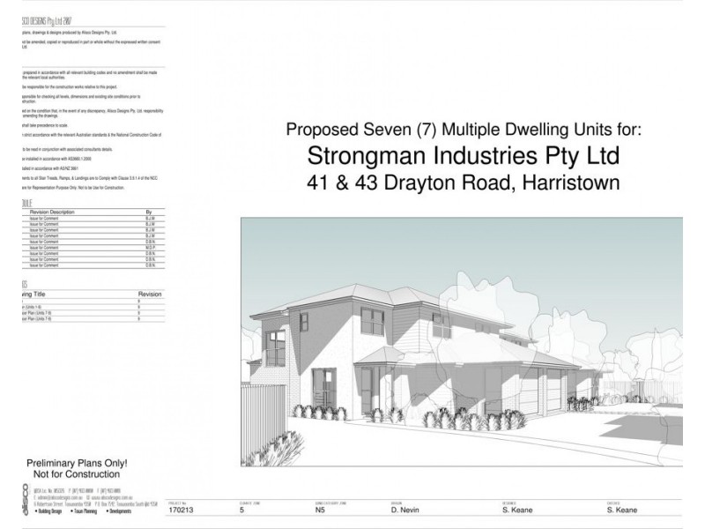Click the Building Design bullet text
This screenshot has width=705, height=529.
pyautogui.click(x=49, y=511)
